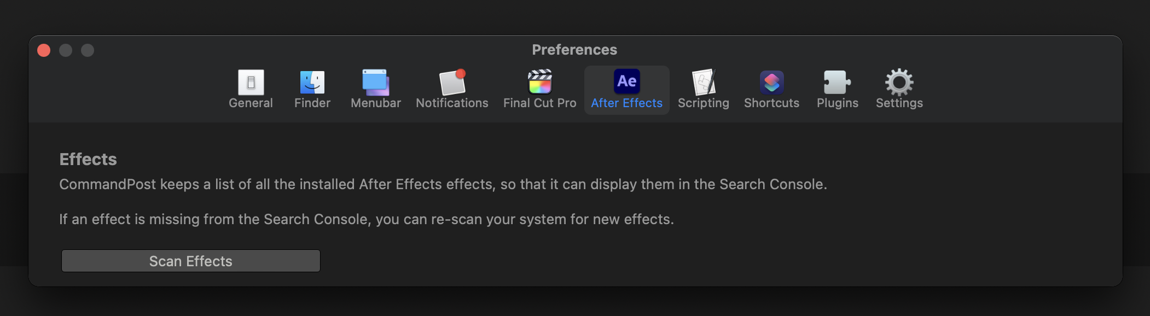This screenshot has height=316, width=1150.
Task: Select the Ae After Effects icon
Action: click(x=627, y=81)
